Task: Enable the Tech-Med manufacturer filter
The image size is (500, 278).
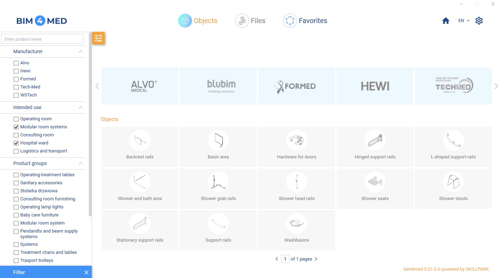Action: [16, 87]
